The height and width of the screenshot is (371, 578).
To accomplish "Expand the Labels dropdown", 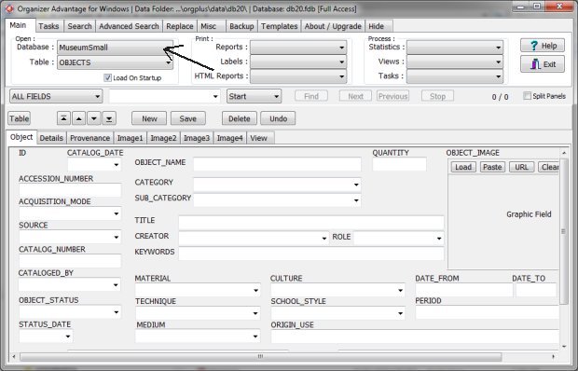I will [x=298, y=62].
